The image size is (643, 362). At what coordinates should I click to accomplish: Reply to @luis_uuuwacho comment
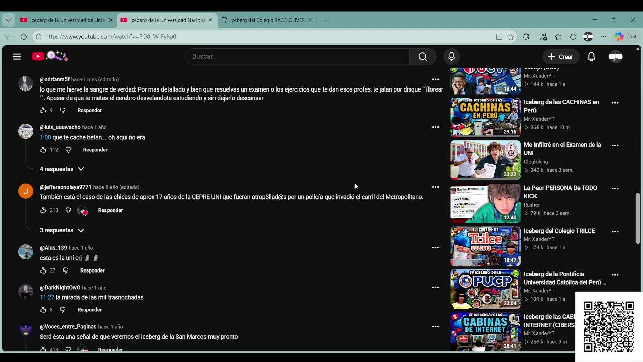[x=95, y=150]
